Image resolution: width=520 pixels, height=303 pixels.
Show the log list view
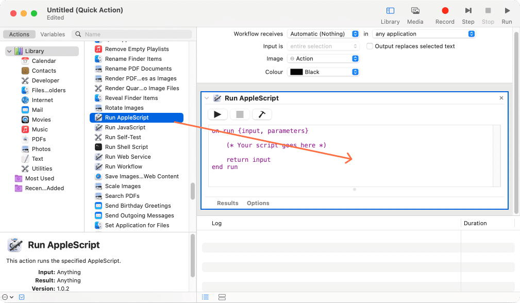(205, 297)
